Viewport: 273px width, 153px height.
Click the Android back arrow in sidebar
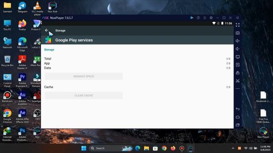tap(238, 109)
